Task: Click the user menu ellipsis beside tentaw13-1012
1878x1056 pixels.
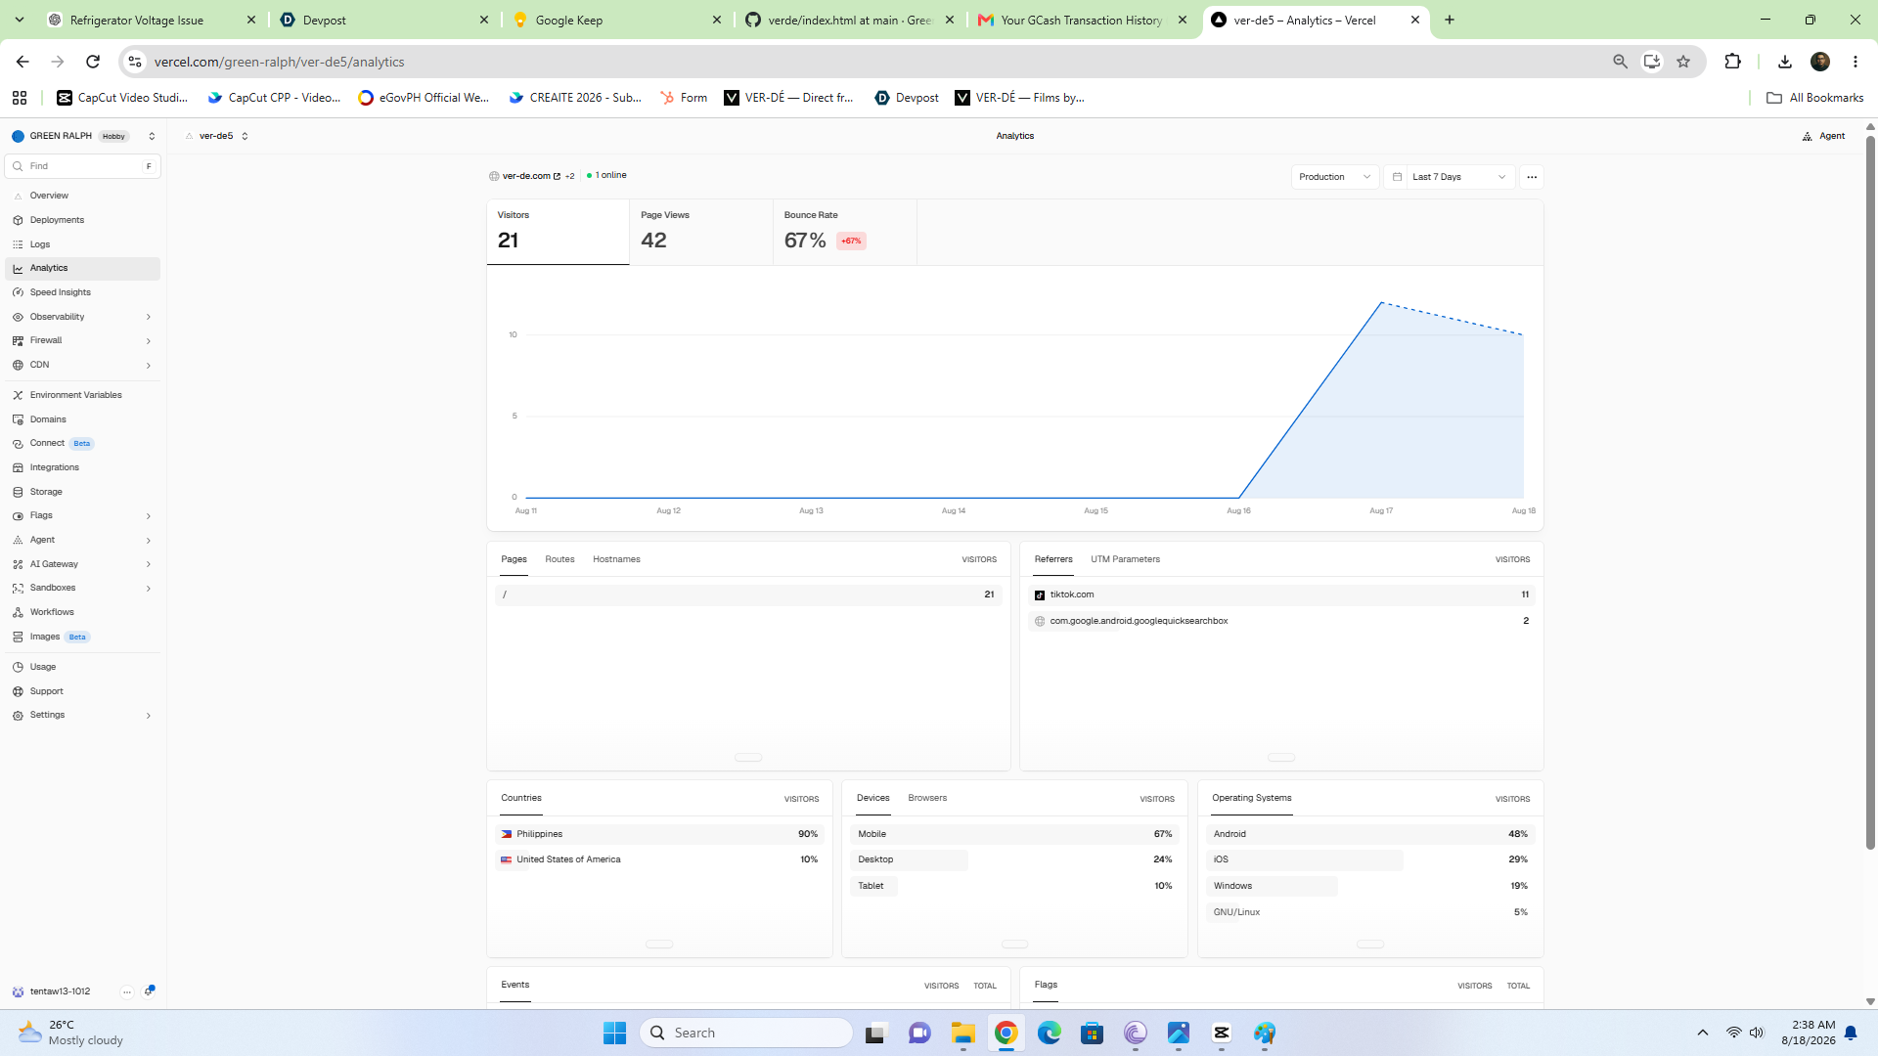Action: coord(127,991)
